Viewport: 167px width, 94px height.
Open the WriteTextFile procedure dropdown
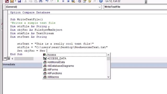135,7
